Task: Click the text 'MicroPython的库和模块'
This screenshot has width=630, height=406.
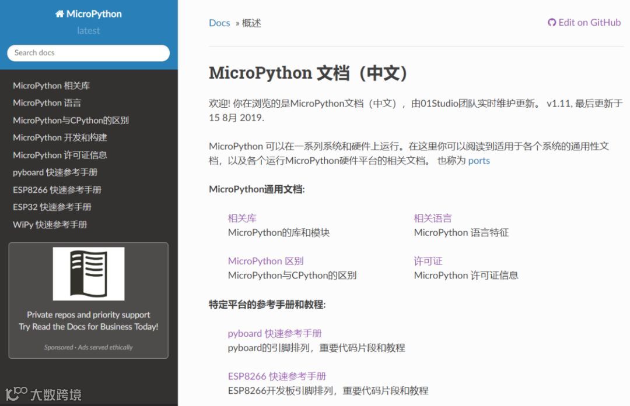Action: [x=279, y=232]
